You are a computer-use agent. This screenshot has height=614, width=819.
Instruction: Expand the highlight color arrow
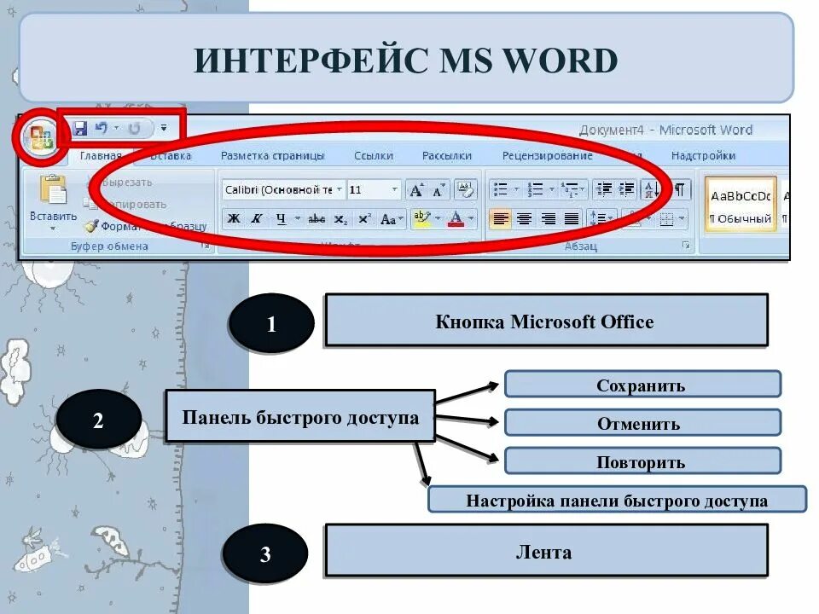pos(438,219)
